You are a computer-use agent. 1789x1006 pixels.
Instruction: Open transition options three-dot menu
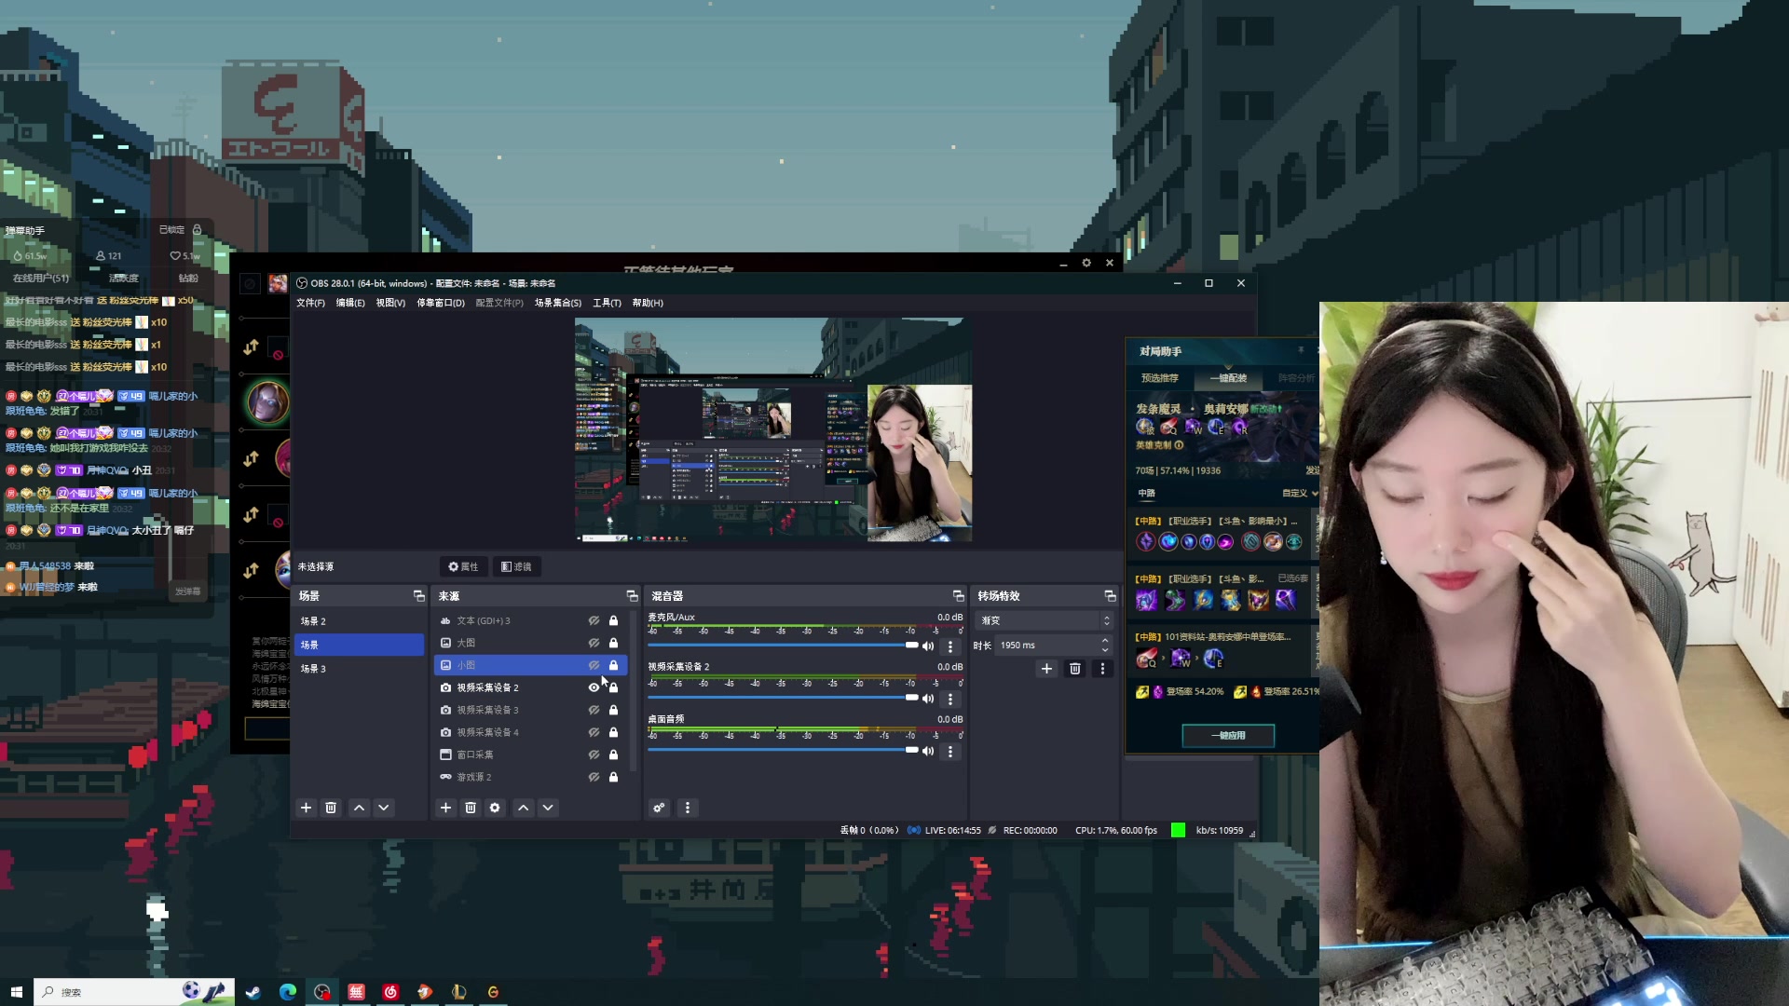1102,669
